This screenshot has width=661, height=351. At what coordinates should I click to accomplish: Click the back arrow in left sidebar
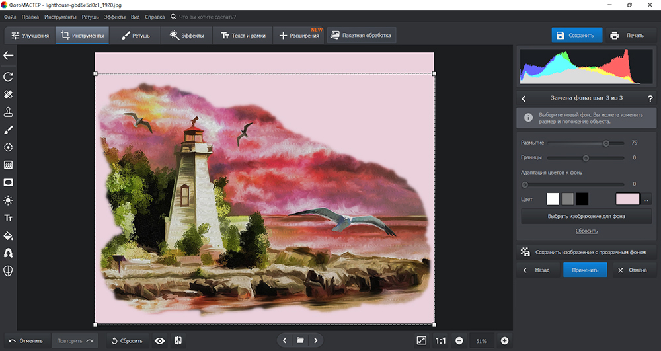pos(9,56)
